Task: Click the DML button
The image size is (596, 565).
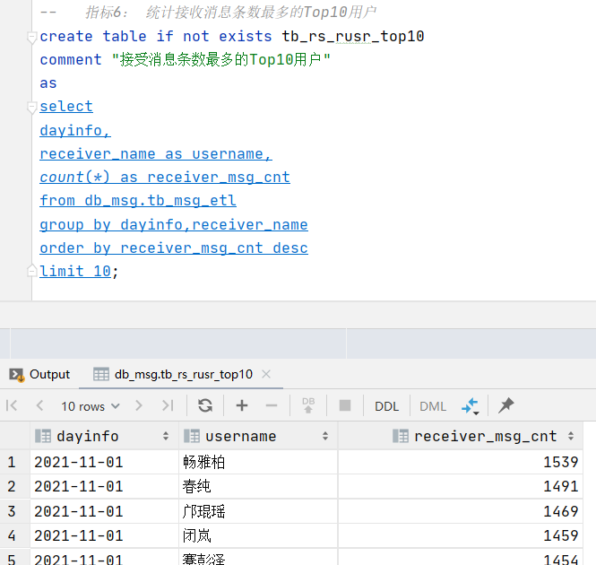Action: (433, 406)
